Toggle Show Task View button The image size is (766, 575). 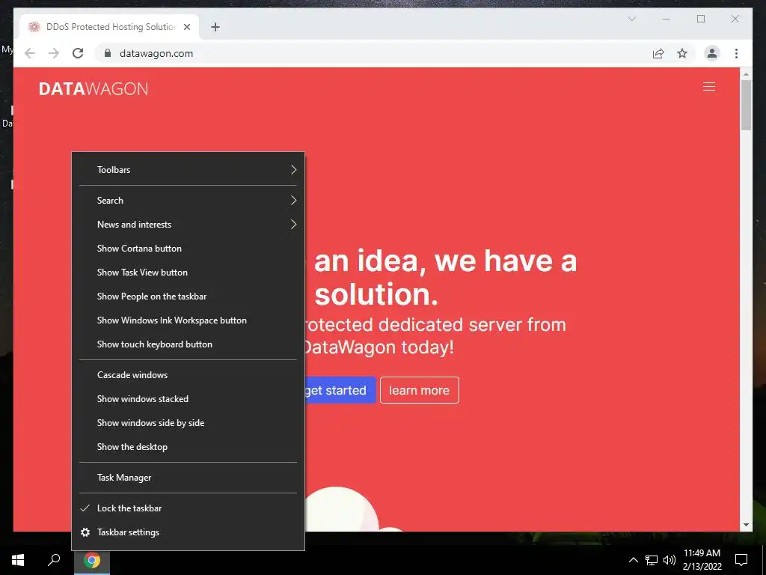point(188,273)
